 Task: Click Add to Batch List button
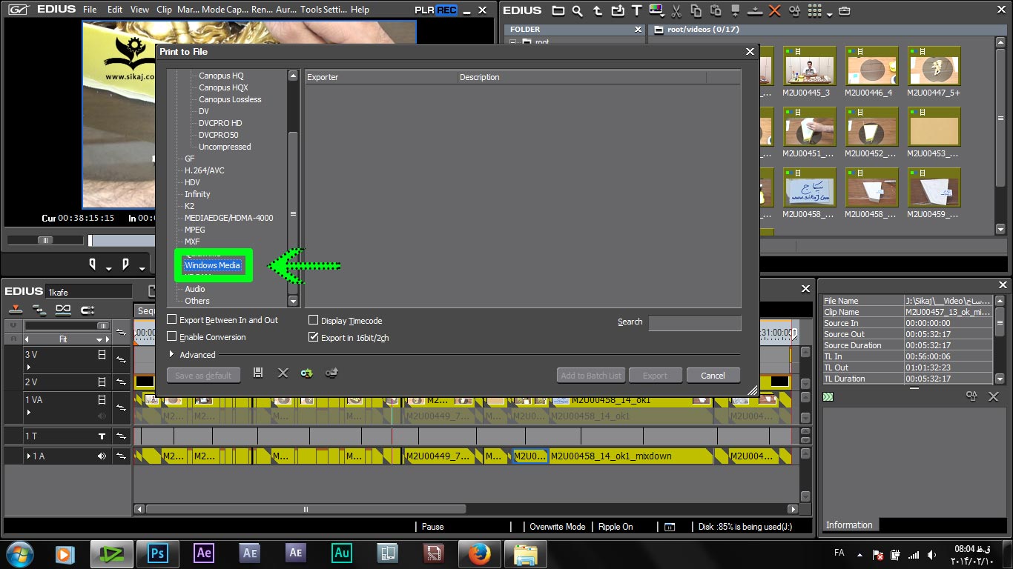(x=591, y=375)
